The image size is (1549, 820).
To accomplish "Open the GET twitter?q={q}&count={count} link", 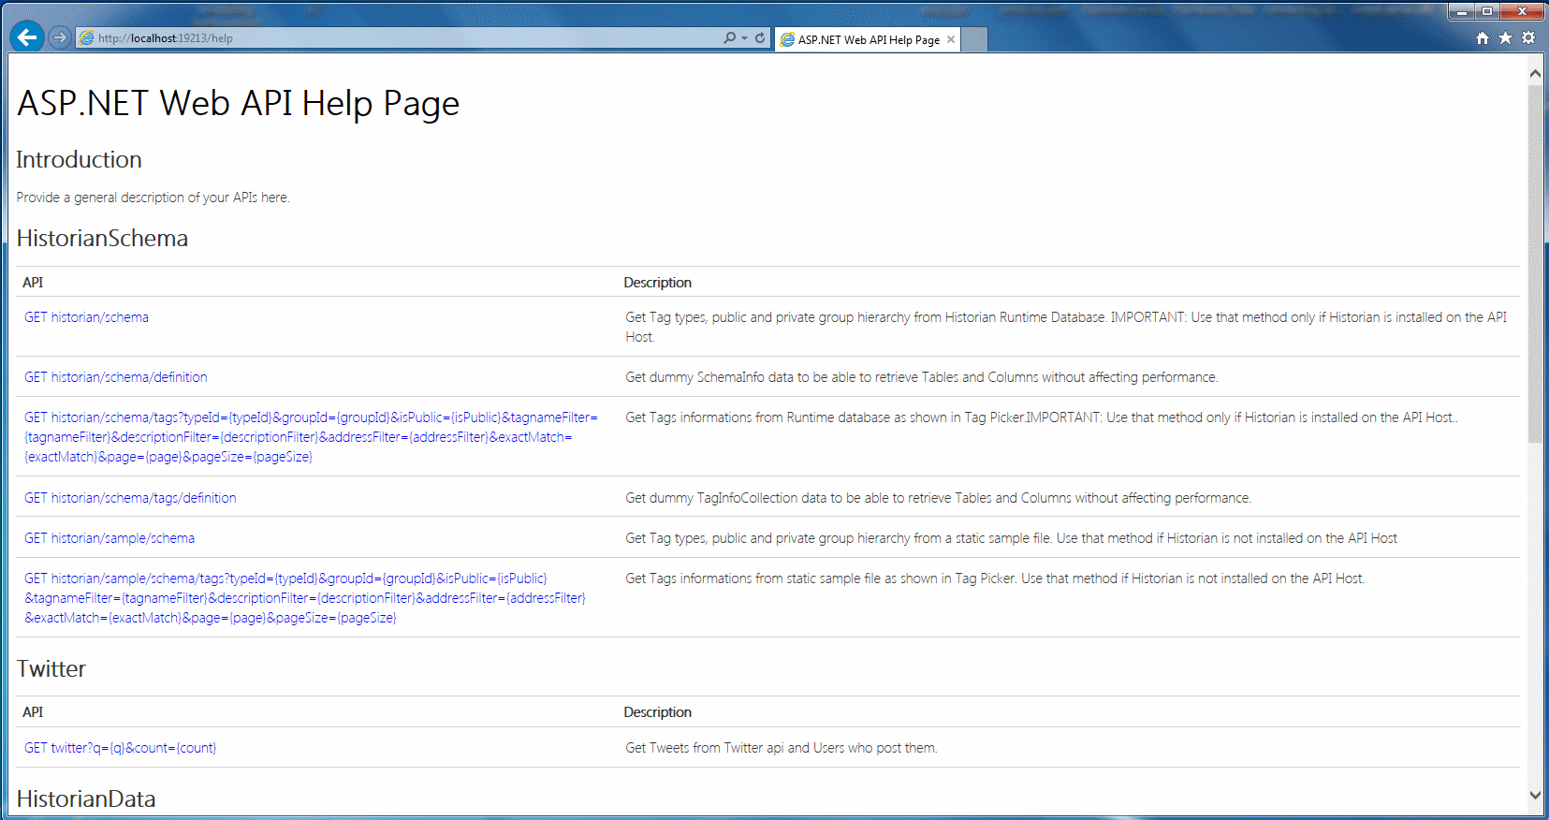I will [120, 748].
